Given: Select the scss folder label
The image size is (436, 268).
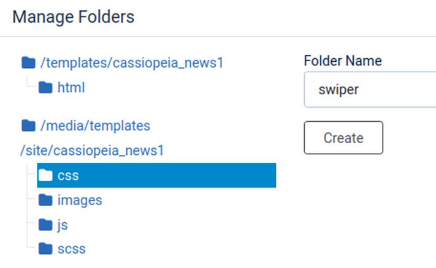Looking at the screenshot, I should 72,249.
